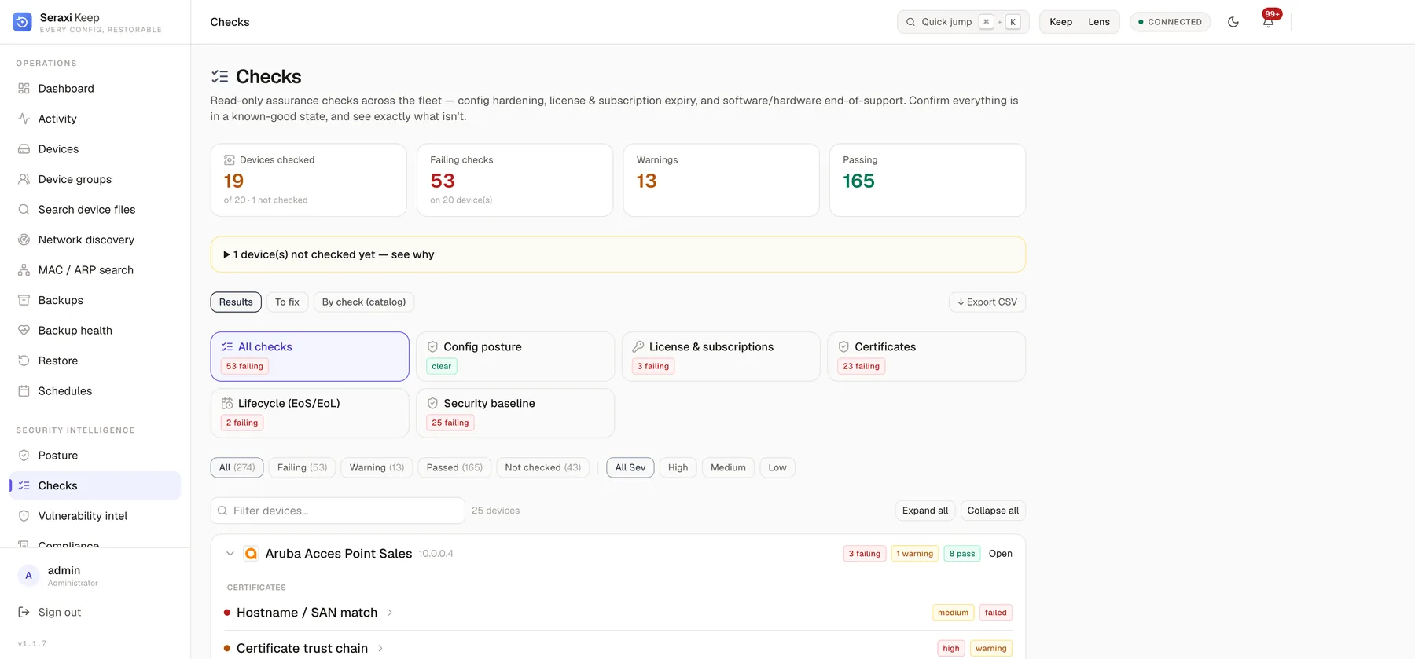Select the All Sev severity filter

click(630, 467)
